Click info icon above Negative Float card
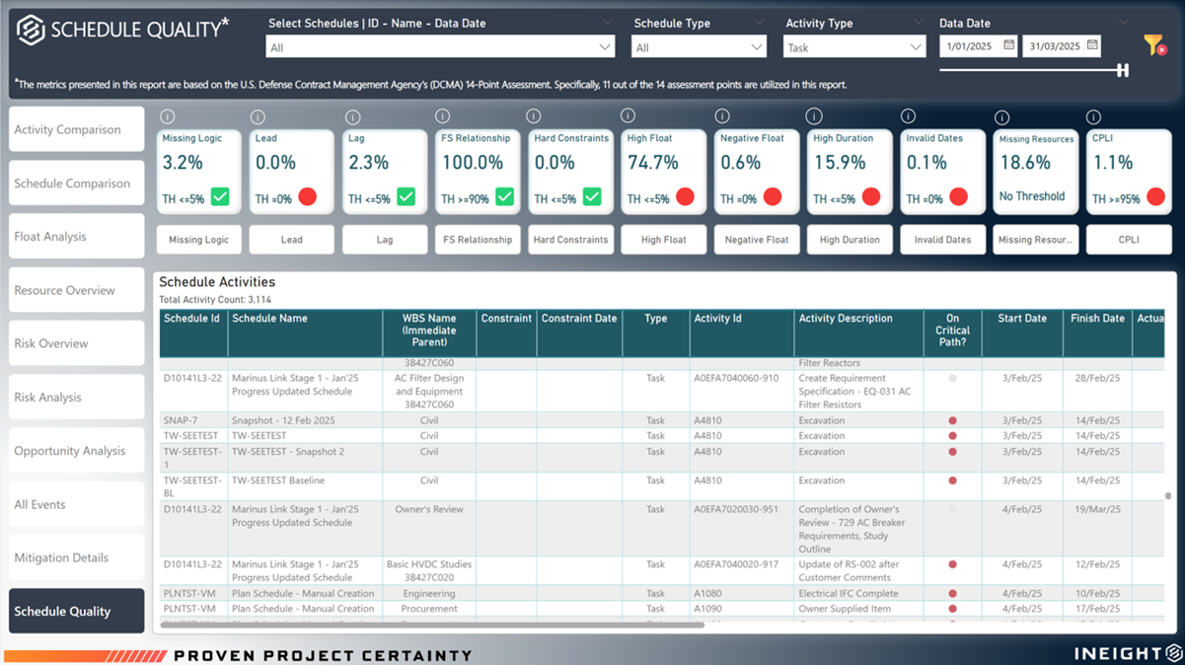 pyautogui.click(x=722, y=116)
